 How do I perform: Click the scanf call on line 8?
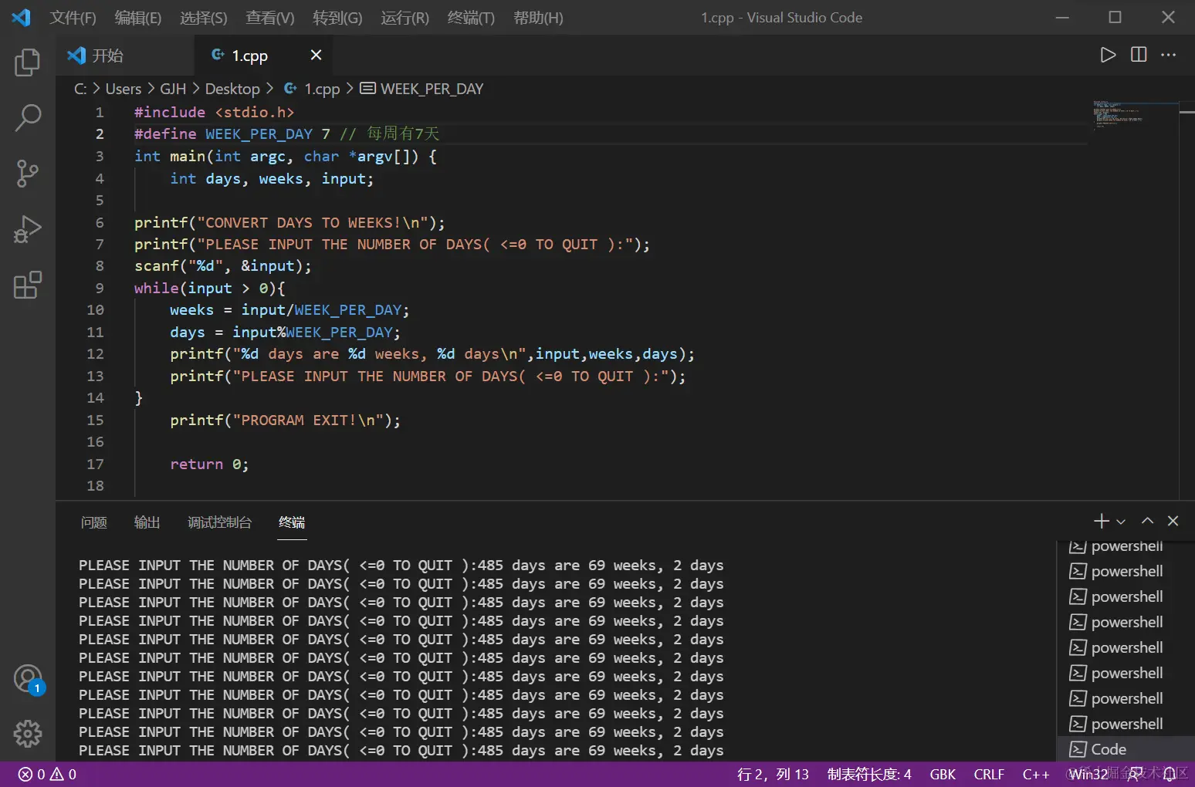[223, 266]
